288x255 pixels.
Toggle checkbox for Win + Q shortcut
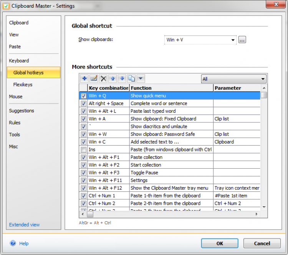point(84,96)
